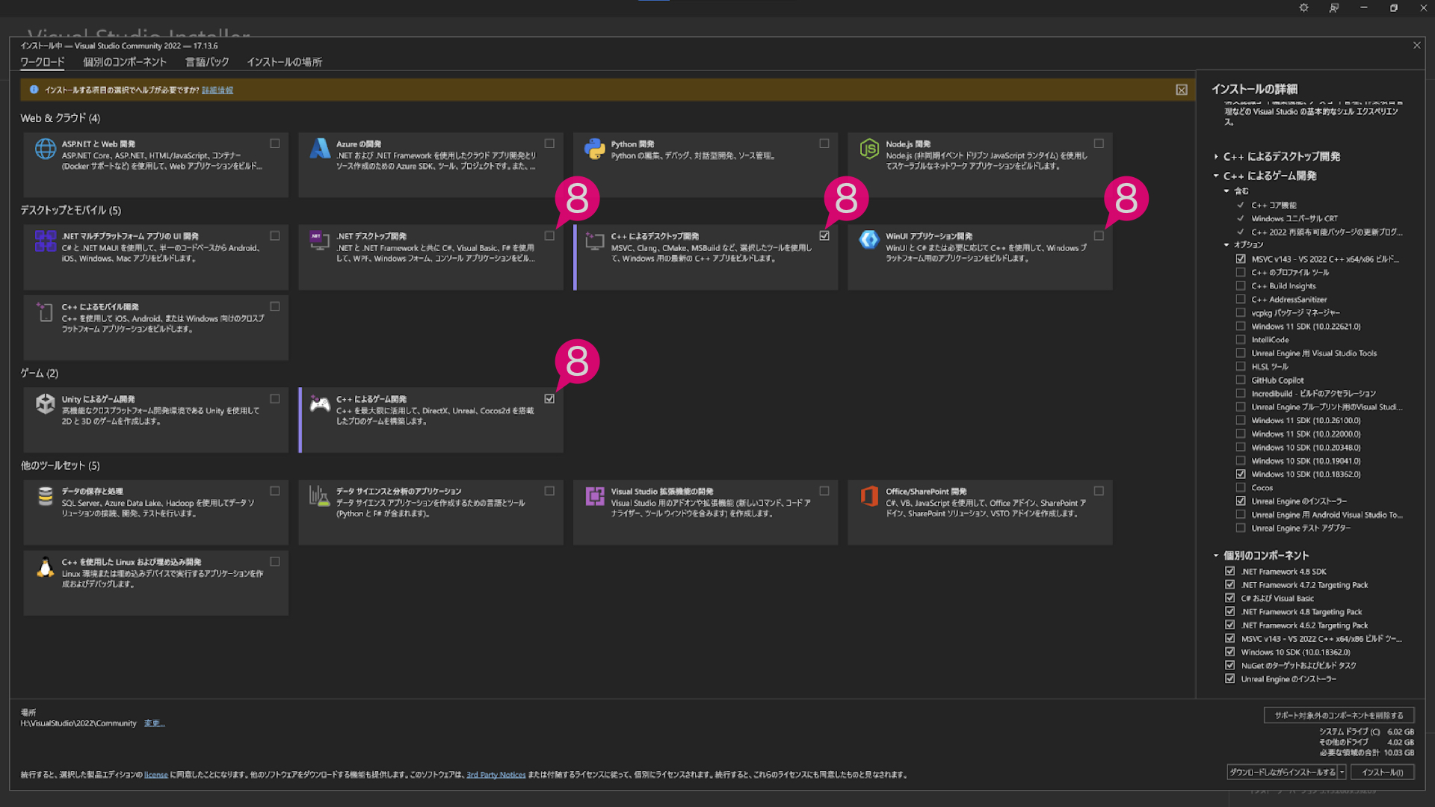1435x807 pixels.
Task: Enable the GitHub Copilot option
Action: (x=1241, y=380)
